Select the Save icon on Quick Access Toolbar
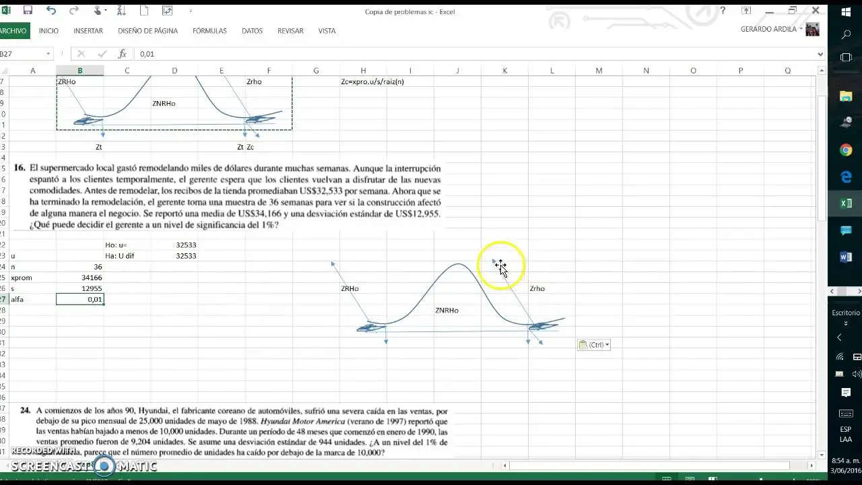The image size is (862, 485). point(27,11)
